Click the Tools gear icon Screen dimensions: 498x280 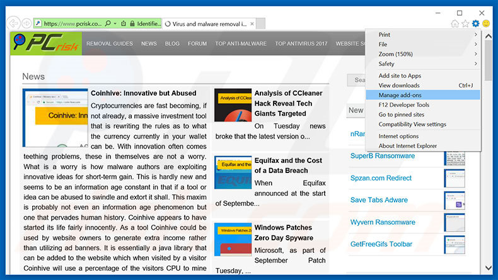coord(475,23)
